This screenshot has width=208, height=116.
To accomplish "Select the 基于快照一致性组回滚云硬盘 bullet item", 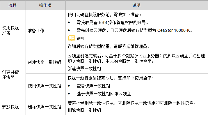I will 104,94.
